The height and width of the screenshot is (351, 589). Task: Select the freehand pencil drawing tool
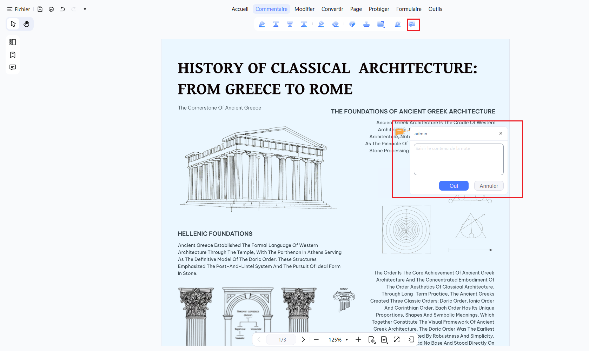[x=321, y=24]
